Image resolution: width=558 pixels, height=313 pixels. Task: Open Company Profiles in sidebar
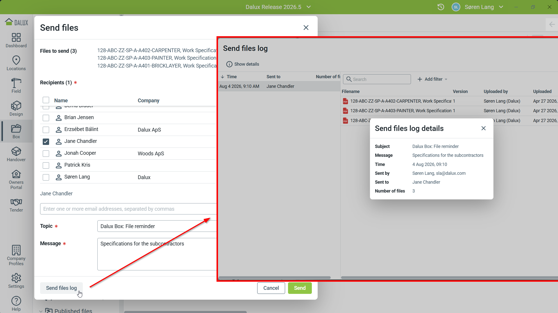16,256
